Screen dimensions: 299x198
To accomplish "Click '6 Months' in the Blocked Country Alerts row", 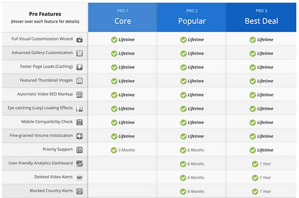I will coord(196,192).
